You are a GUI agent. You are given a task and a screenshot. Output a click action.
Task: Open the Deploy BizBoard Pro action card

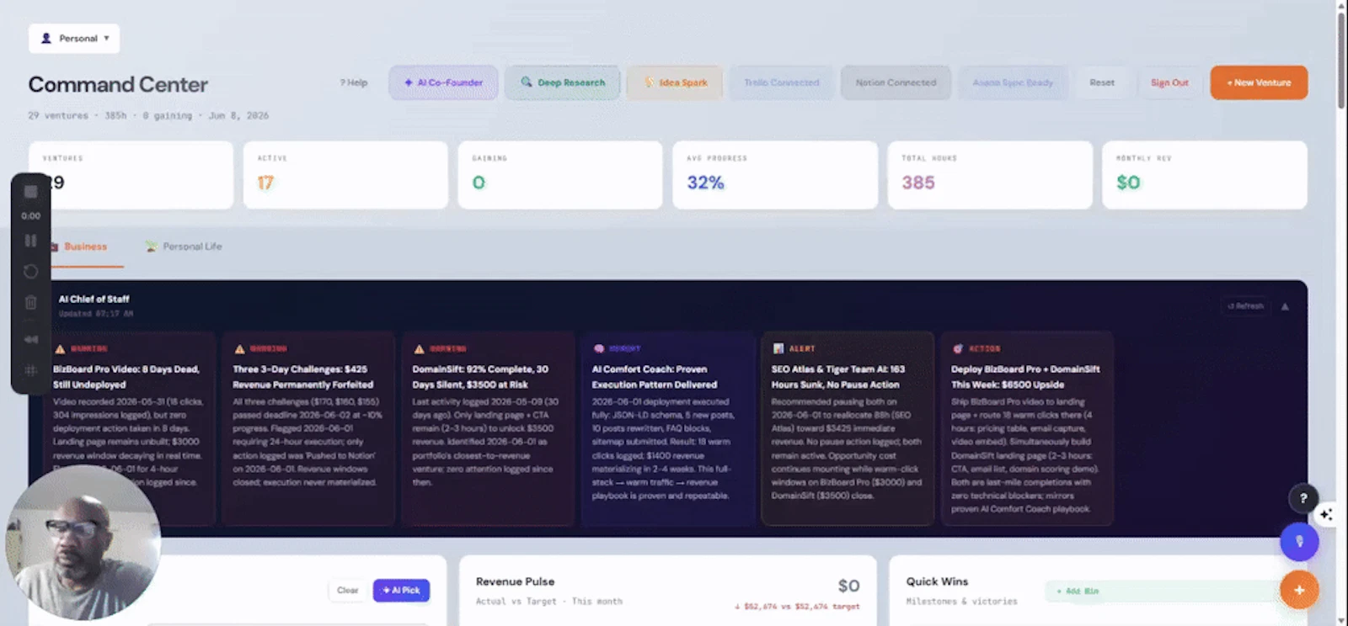click(x=1027, y=428)
